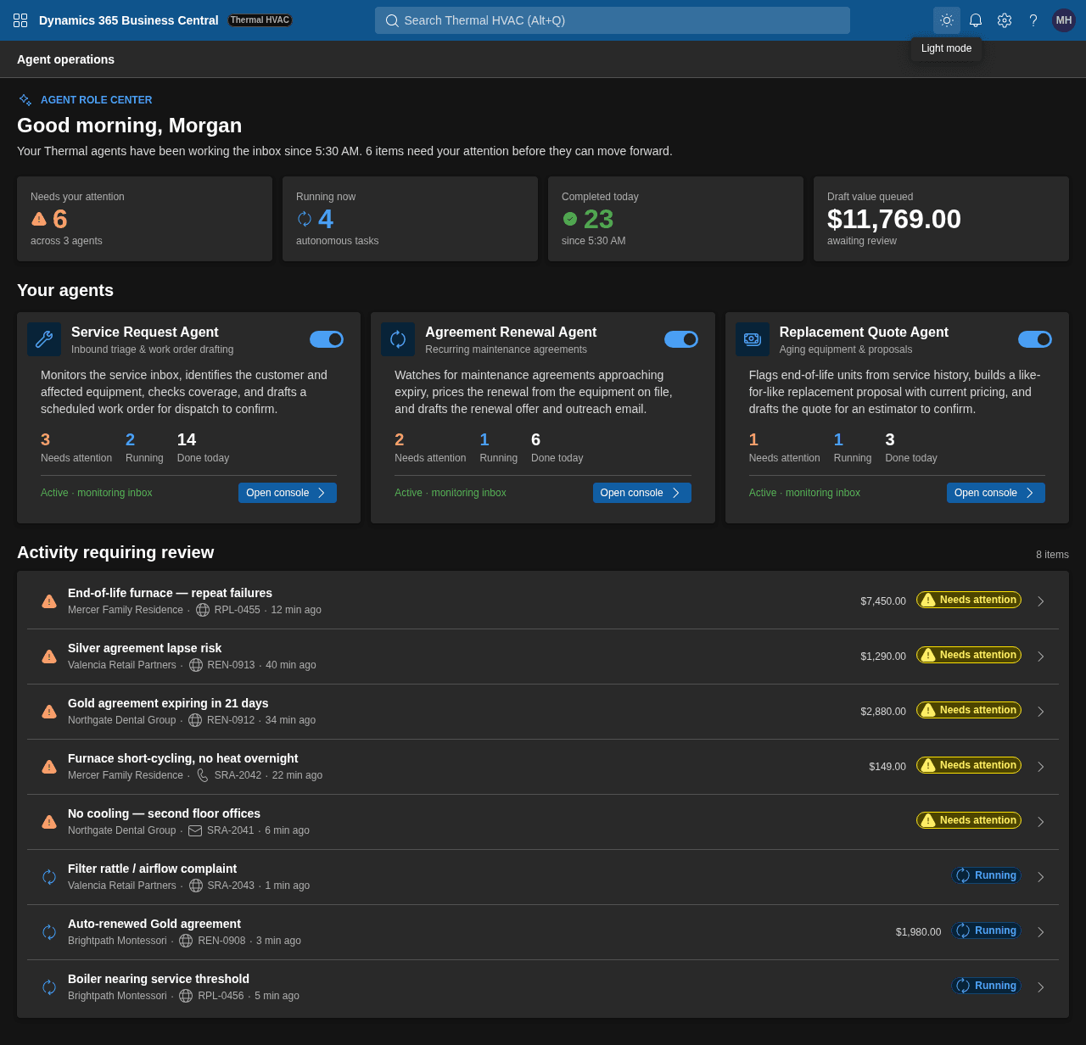Click the $1,980.00 amount
Image resolution: width=1086 pixels, height=1045 pixels.
[918, 932]
